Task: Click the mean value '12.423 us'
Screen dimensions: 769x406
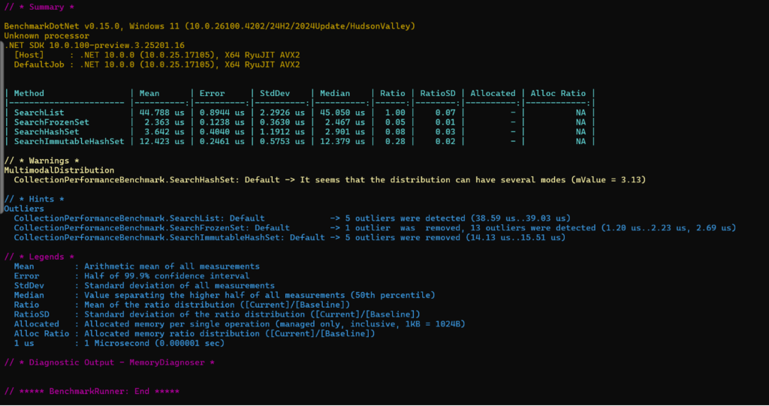Action: (162, 141)
